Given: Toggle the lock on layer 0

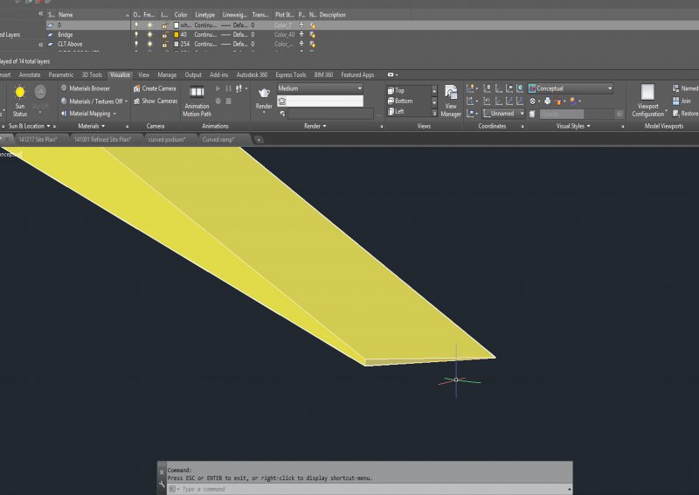Looking at the screenshot, I should tap(164, 25).
